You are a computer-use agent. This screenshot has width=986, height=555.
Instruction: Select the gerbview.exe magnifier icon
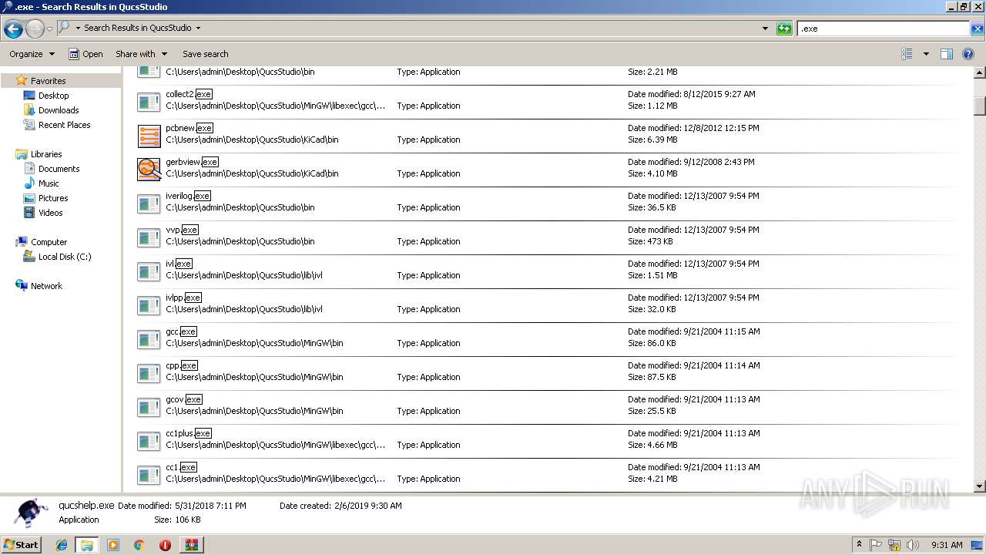(x=149, y=170)
